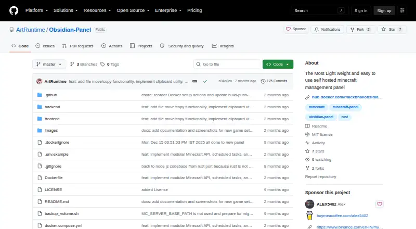416x229 pixels.
Task: Open the .github folder
Action: (50, 95)
